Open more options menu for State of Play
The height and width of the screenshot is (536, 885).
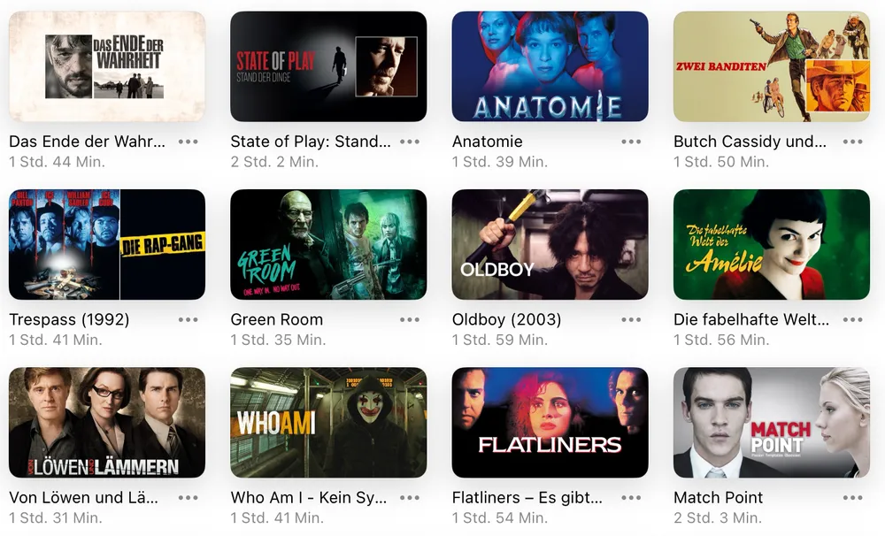(409, 142)
